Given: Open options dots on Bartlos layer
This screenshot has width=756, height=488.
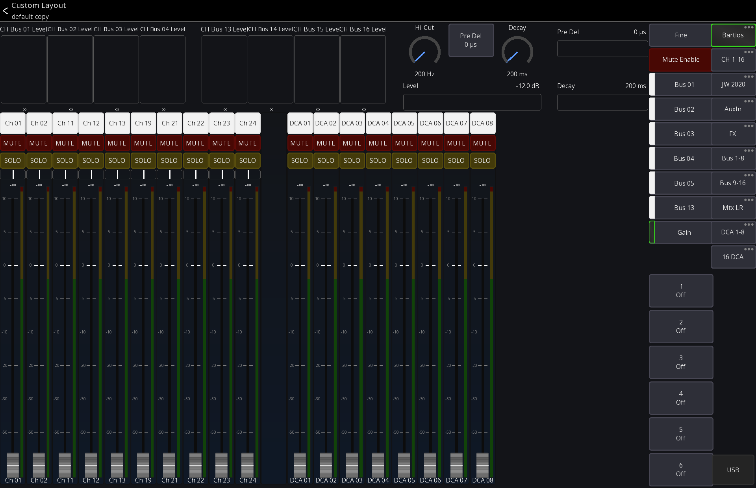Looking at the screenshot, I should tap(749, 27).
